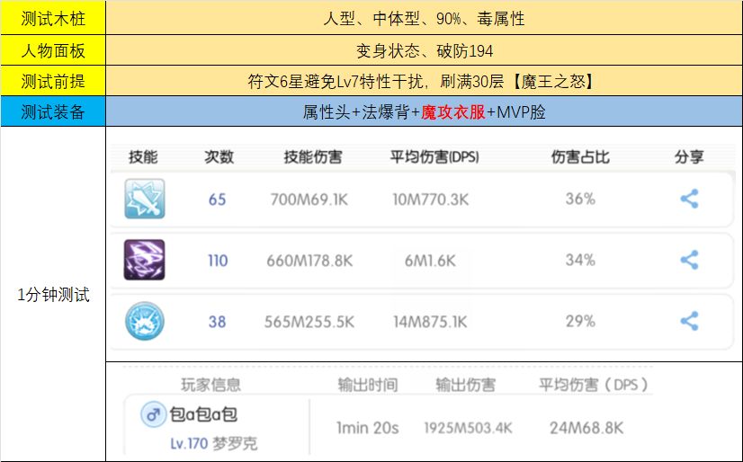Image resolution: width=743 pixels, height=462 pixels.
Task: Select the 次数 column header
Action: (219, 156)
